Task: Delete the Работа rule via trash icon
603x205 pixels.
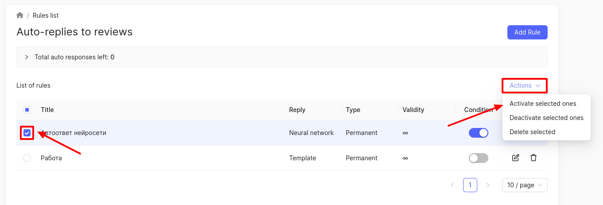Action: click(533, 158)
